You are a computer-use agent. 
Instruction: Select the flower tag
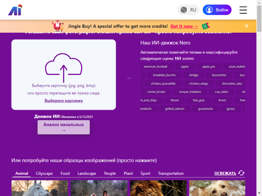(175, 100)
